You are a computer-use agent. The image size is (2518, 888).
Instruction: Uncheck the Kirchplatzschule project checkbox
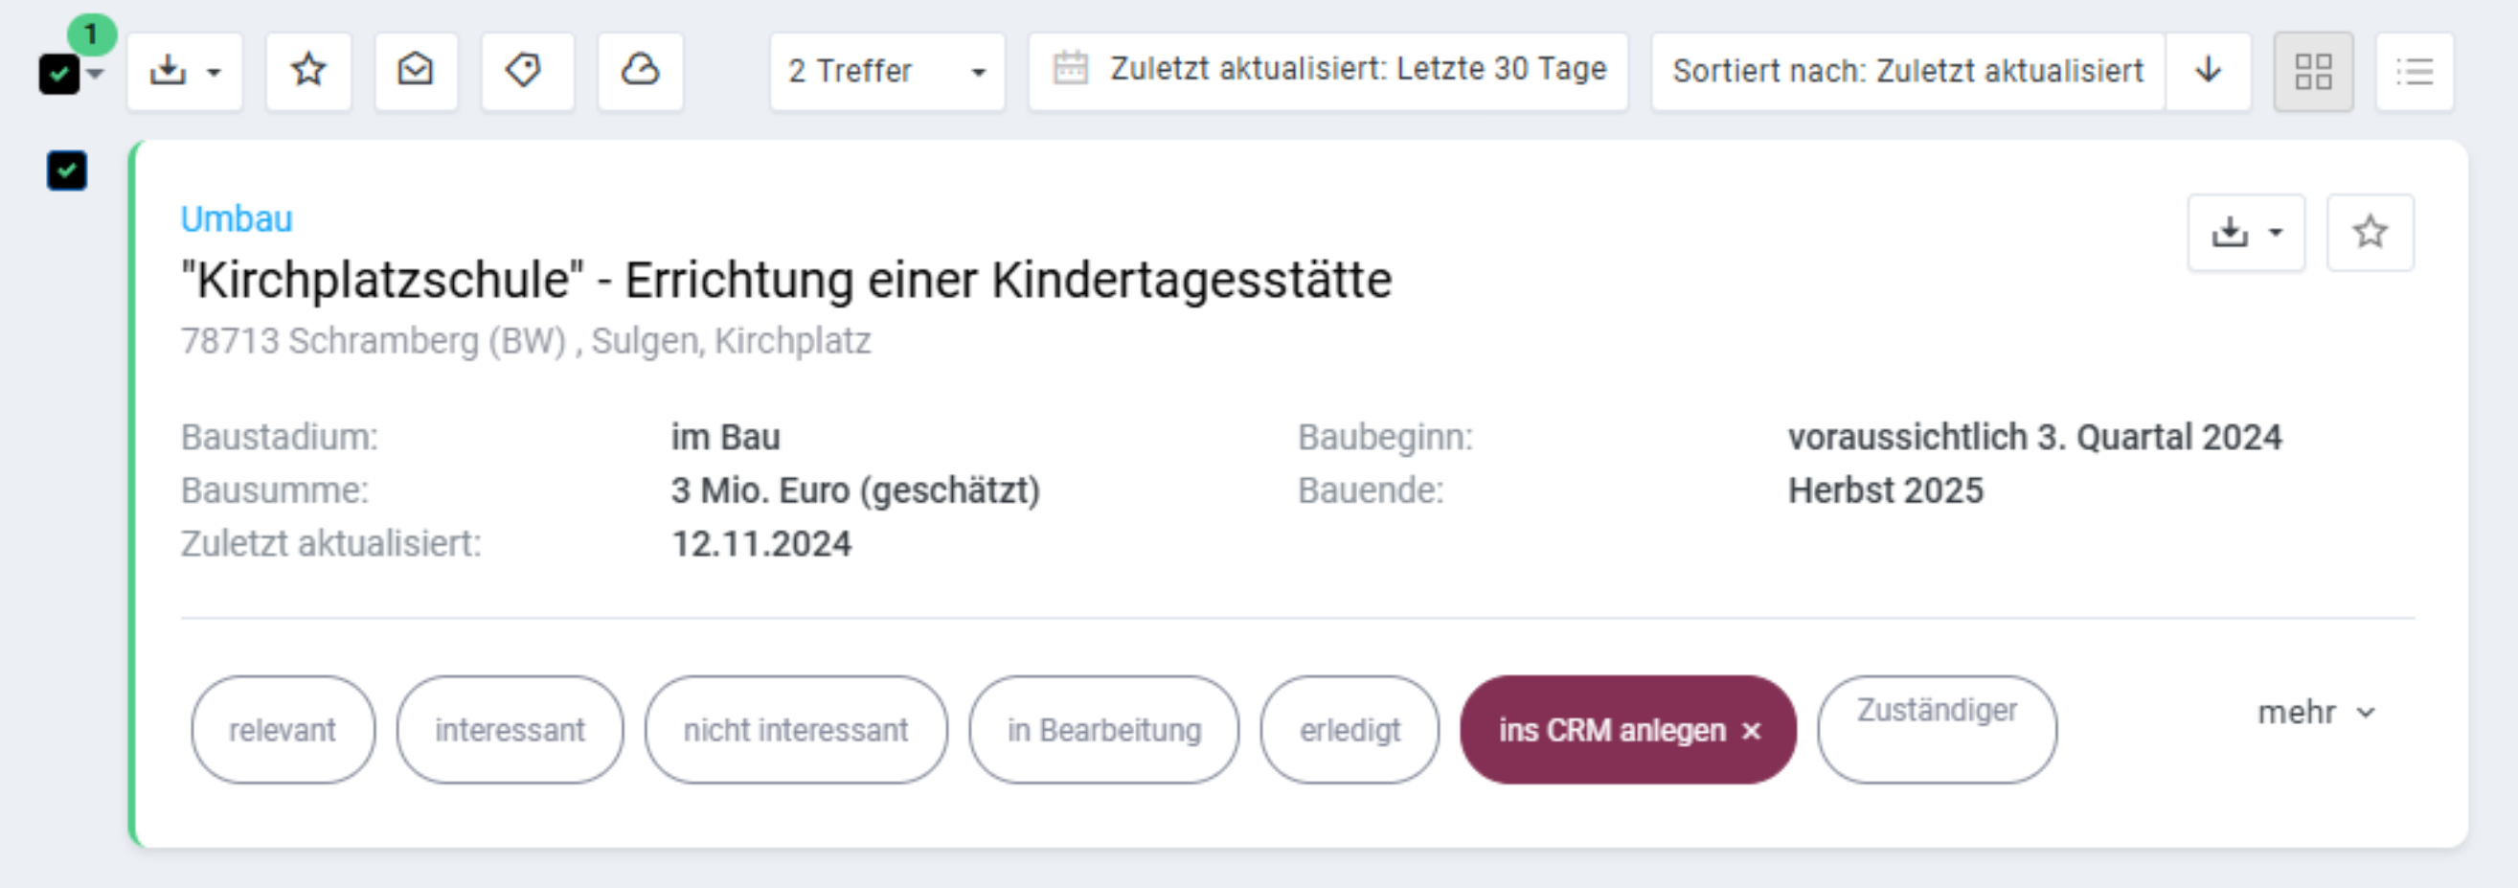coord(66,171)
